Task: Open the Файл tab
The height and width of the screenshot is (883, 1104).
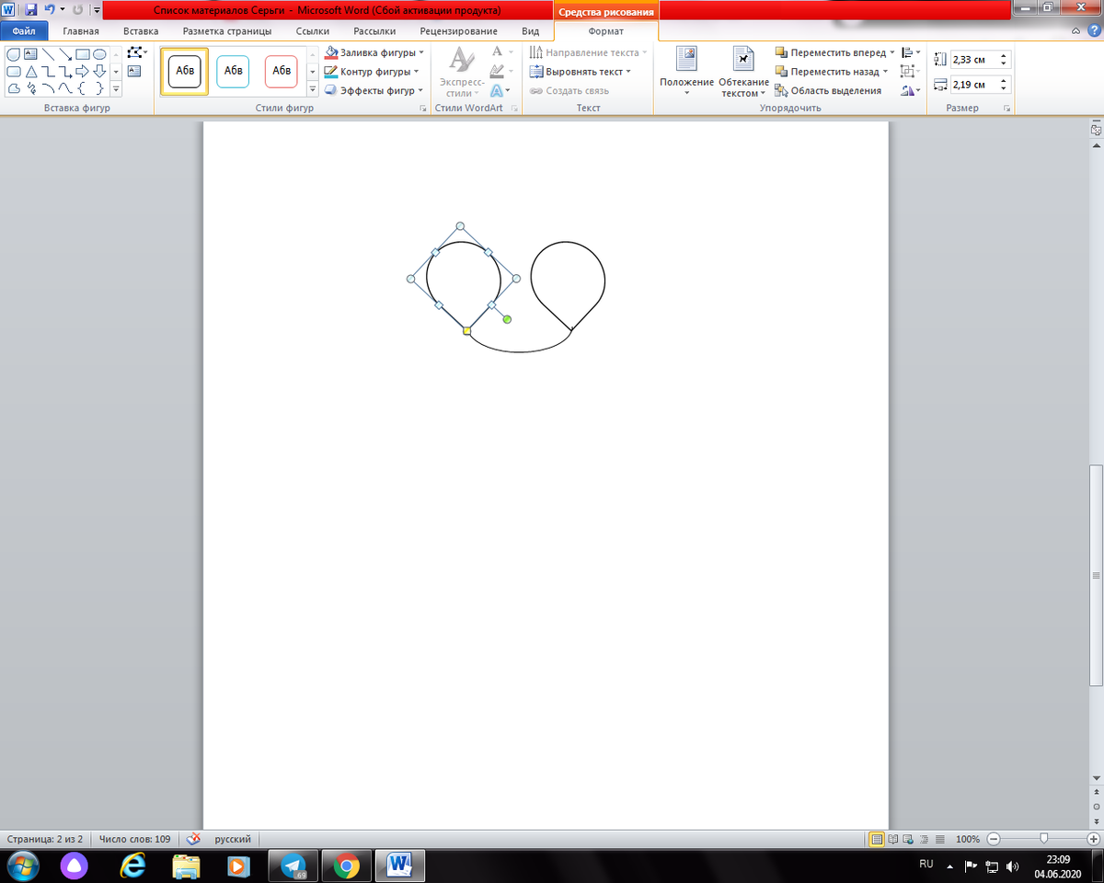Action: [x=24, y=30]
